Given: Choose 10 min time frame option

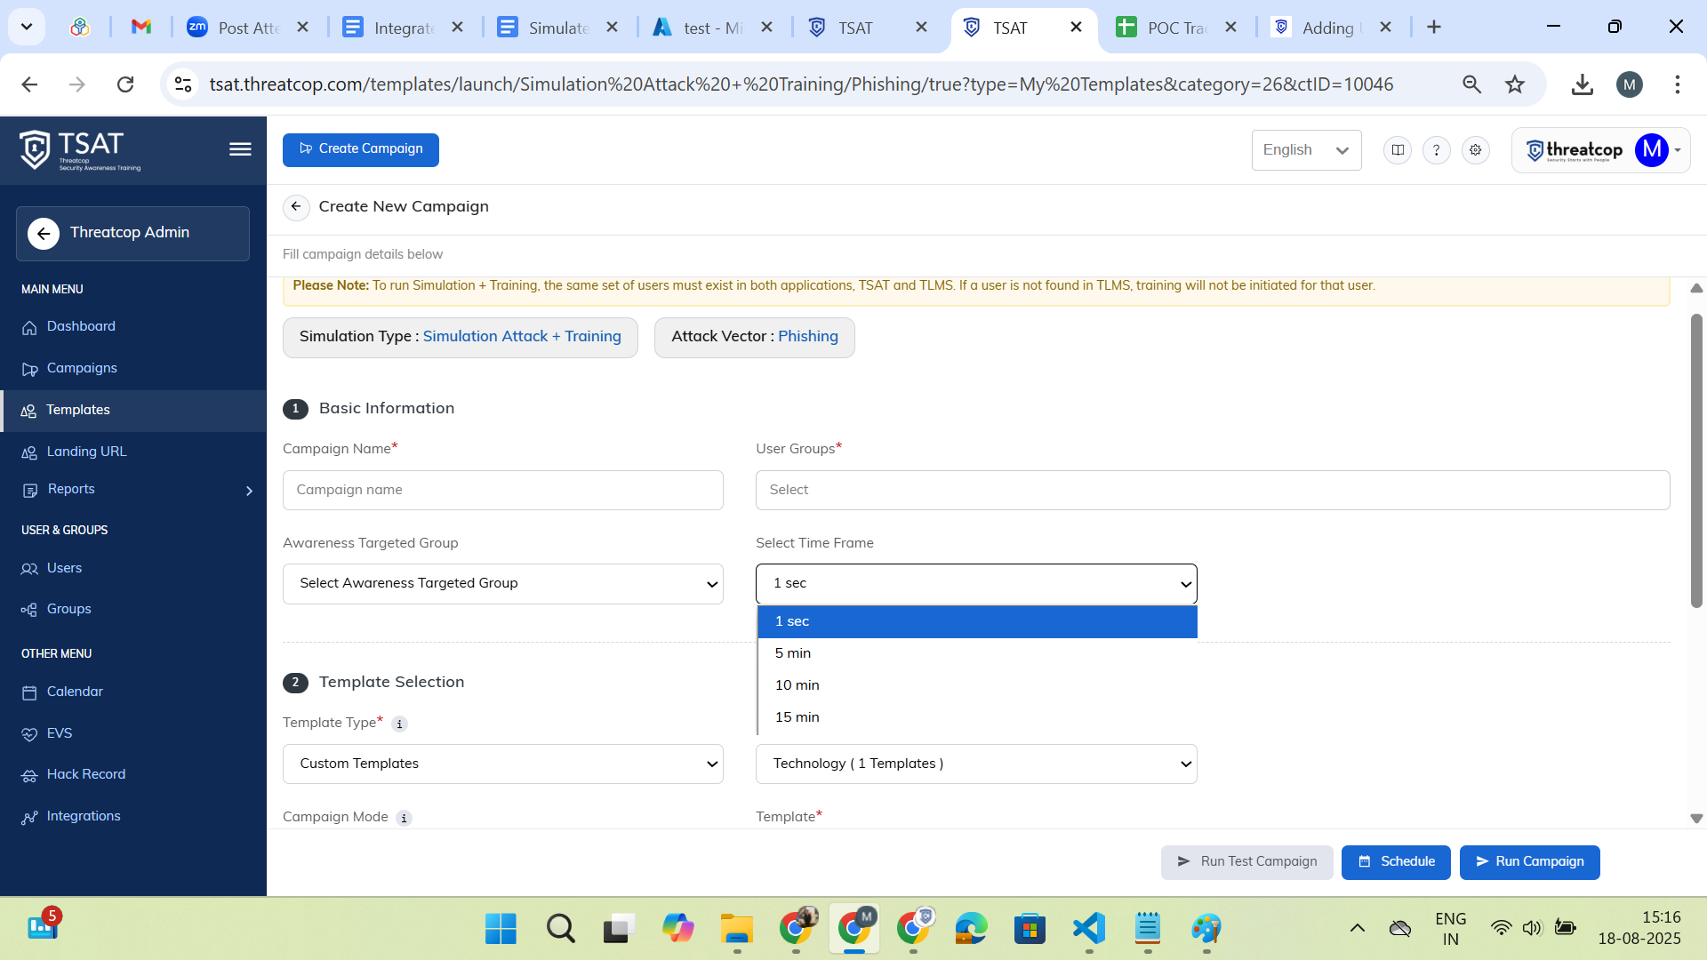Looking at the screenshot, I should tap(977, 686).
